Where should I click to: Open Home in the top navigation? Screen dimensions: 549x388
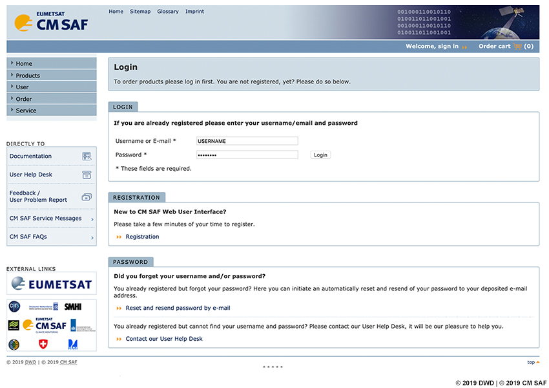coord(116,12)
